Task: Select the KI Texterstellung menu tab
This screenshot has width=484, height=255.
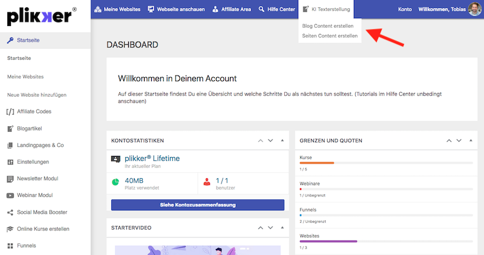Action: (326, 9)
